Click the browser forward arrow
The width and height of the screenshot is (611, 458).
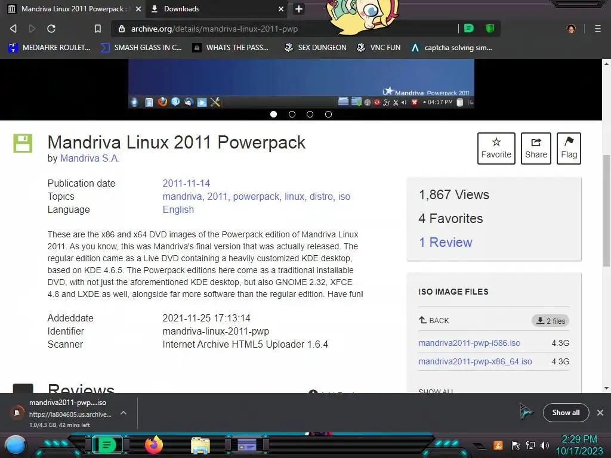[x=32, y=29]
